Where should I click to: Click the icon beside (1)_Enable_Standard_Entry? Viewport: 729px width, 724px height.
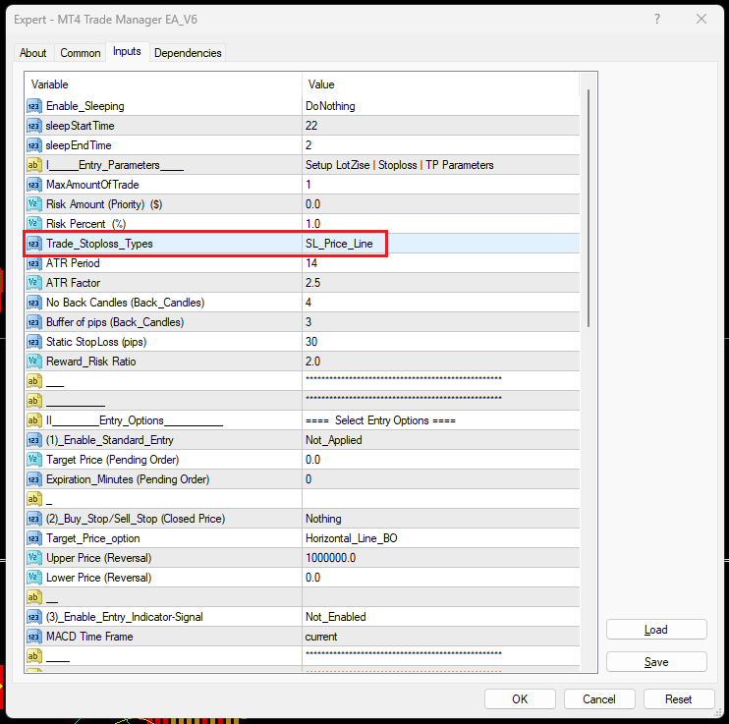pyautogui.click(x=33, y=440)
